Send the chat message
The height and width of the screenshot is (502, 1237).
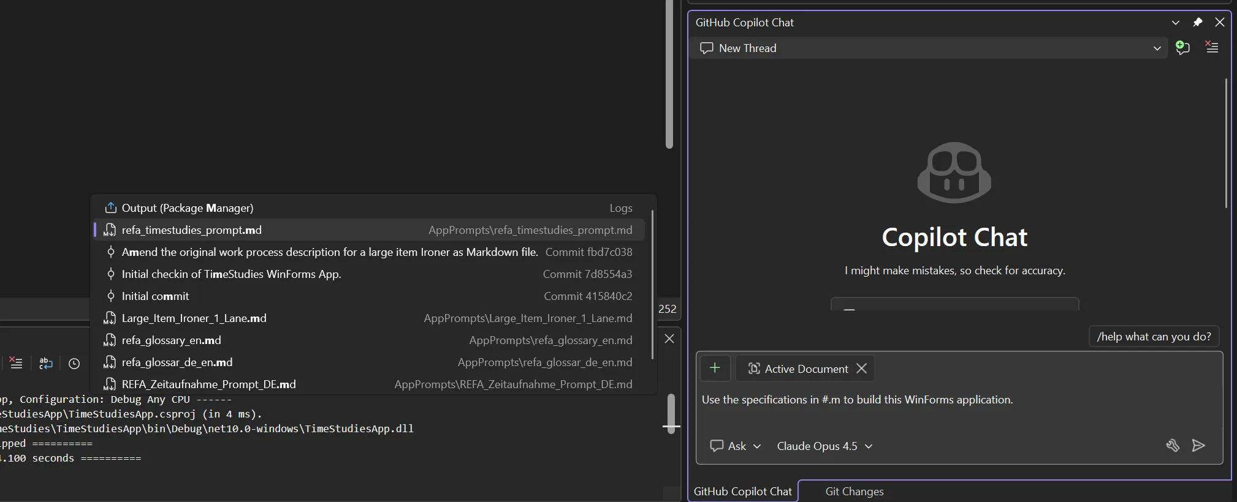click(1198, 446)
